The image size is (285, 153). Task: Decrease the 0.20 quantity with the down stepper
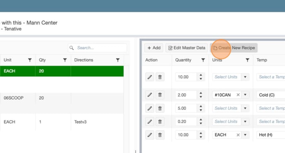tap(200, 123)
